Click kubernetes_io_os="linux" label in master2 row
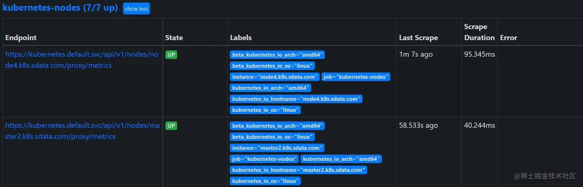The height and width of the screenshot is (187, 583). tap(266, 181)
